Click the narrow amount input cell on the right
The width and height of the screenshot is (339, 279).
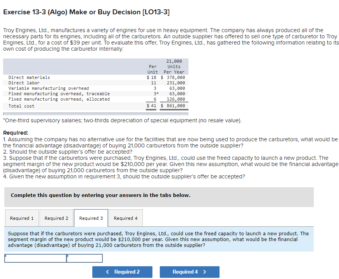click(x=85, y=258)
